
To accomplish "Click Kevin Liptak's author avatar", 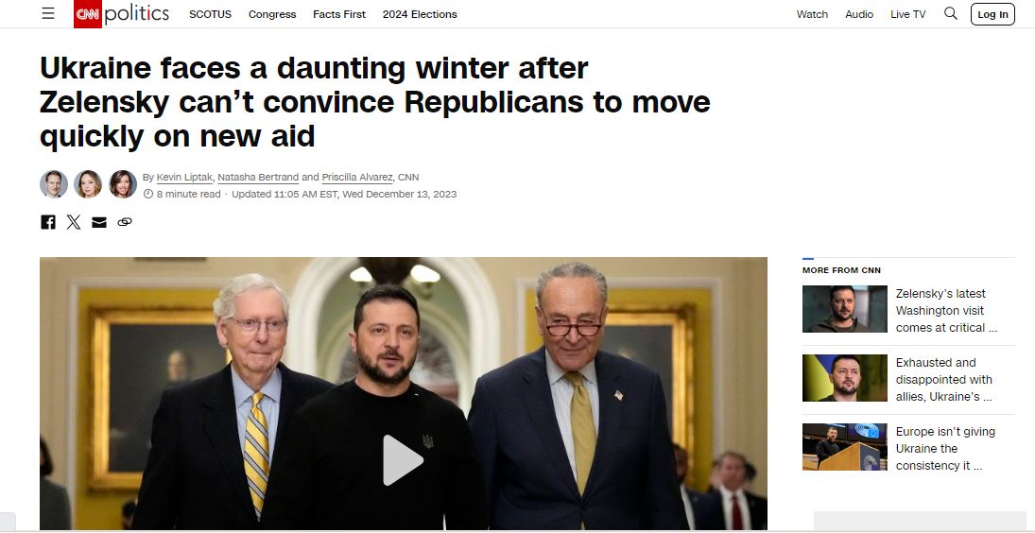I will click(x=54, y=184).
